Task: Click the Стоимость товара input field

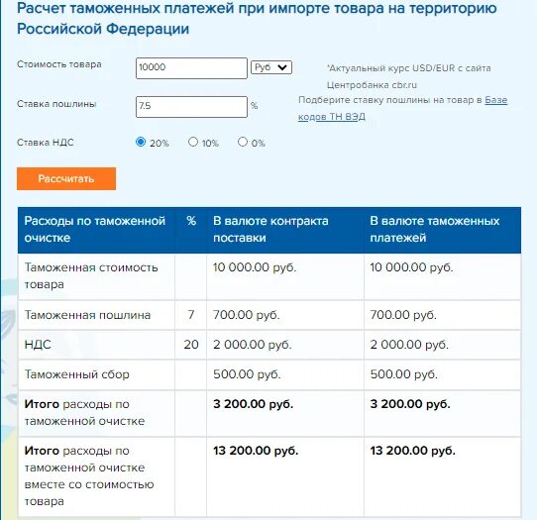Action: click(191, 68)
